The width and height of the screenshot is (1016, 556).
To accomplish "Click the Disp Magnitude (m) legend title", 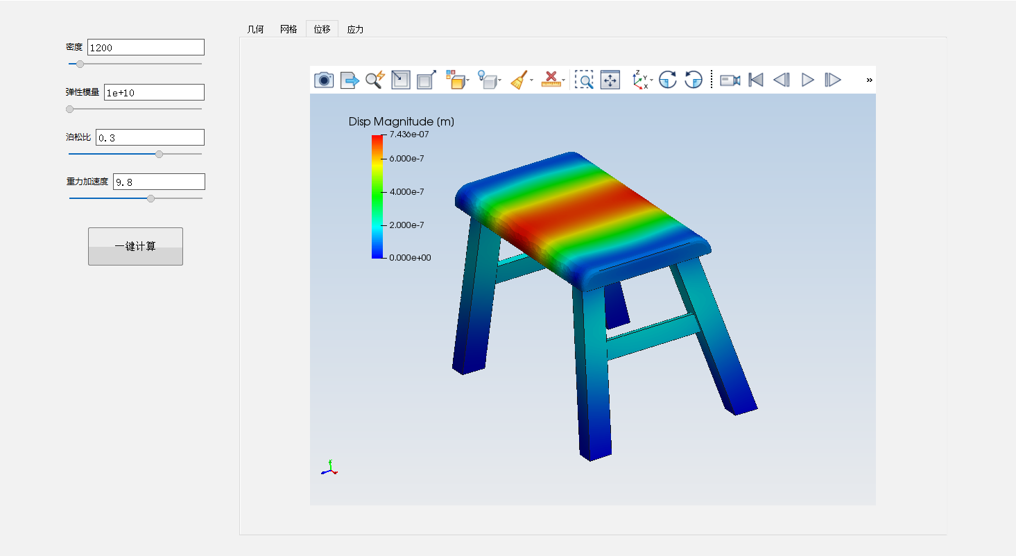I will click(402, 122).
